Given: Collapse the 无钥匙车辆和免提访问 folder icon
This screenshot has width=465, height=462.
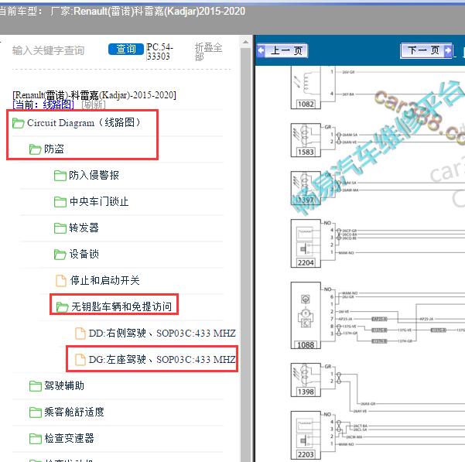Looking at the screenshot, I should point(62,307).
